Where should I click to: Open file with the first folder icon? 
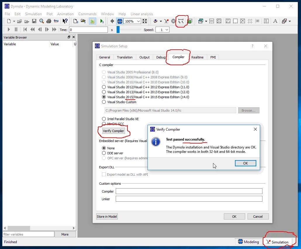pyautogui.click(x=19, y=21)
